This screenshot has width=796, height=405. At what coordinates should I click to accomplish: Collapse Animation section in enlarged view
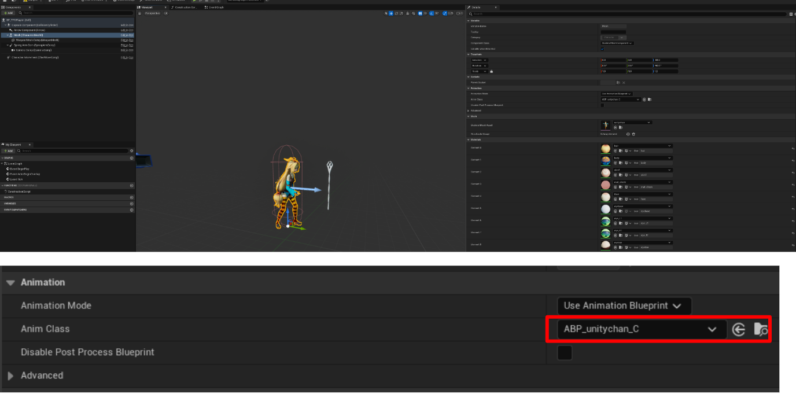10,282
